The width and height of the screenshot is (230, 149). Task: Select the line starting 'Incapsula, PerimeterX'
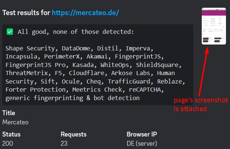click(85, 57)
